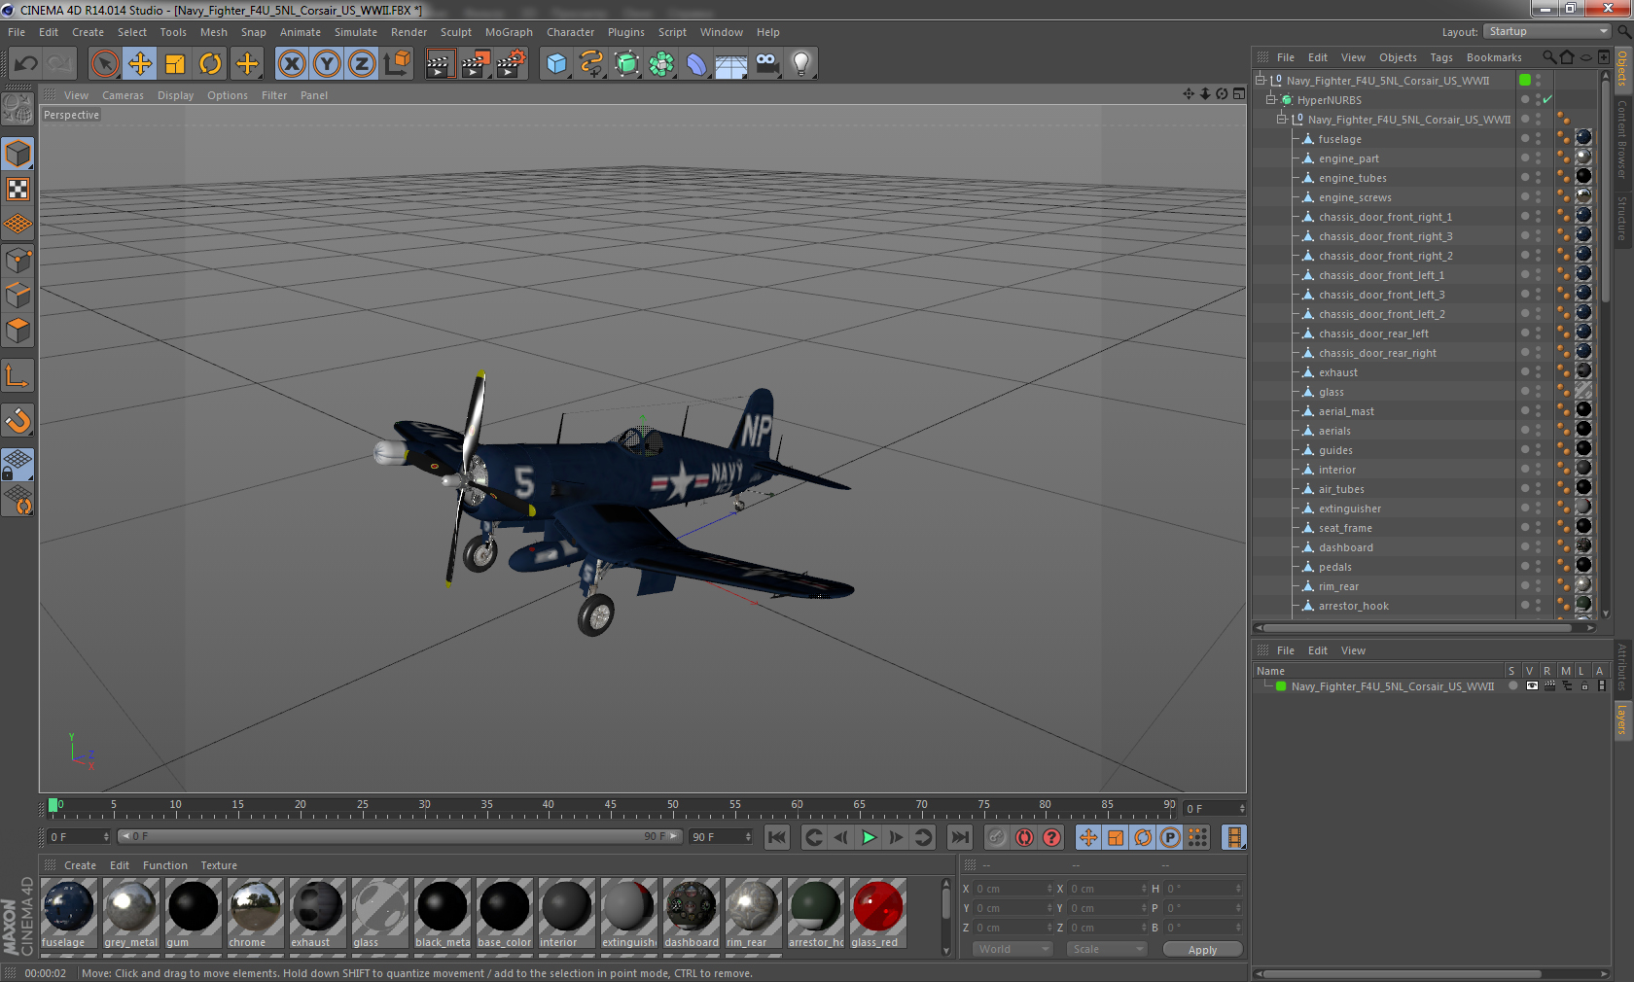The image size is (1634, 982).
Task: Activate the Scale tool
Action: click(175, 64)
